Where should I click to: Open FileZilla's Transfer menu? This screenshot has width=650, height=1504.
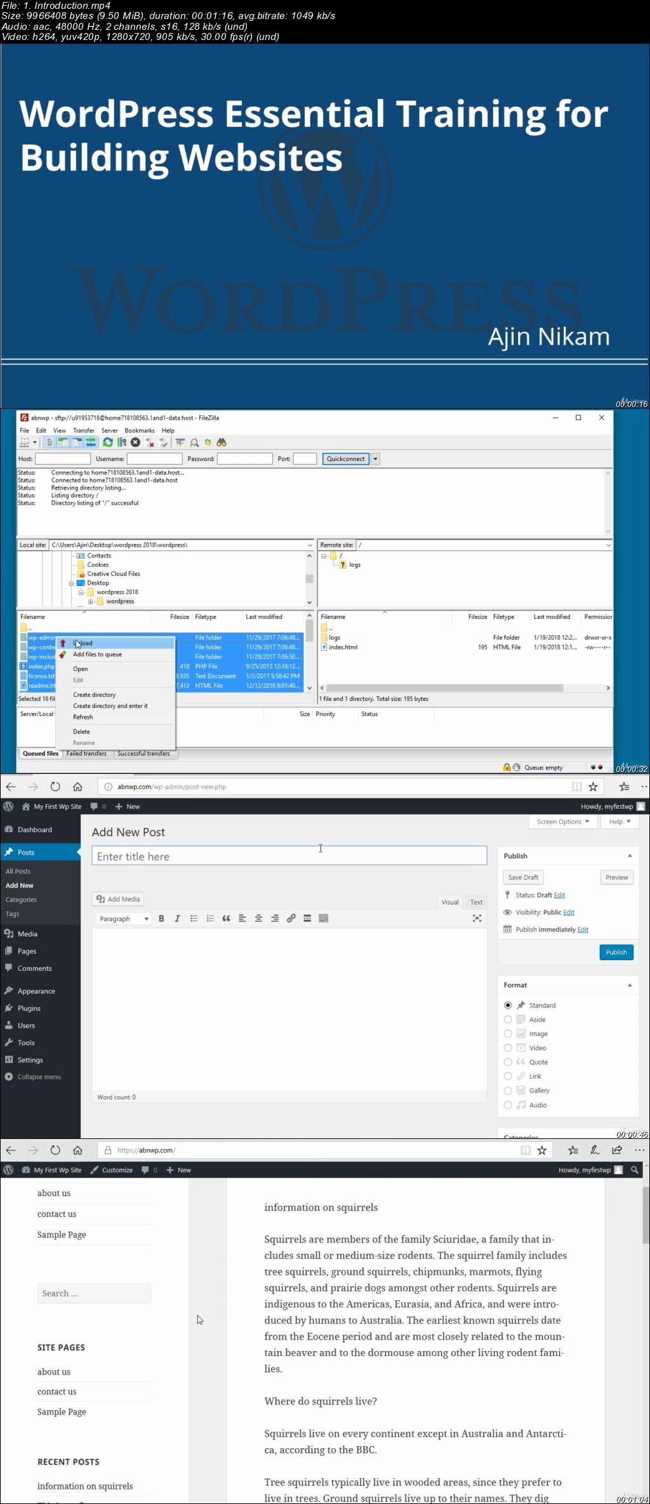[x=84, y=430]
